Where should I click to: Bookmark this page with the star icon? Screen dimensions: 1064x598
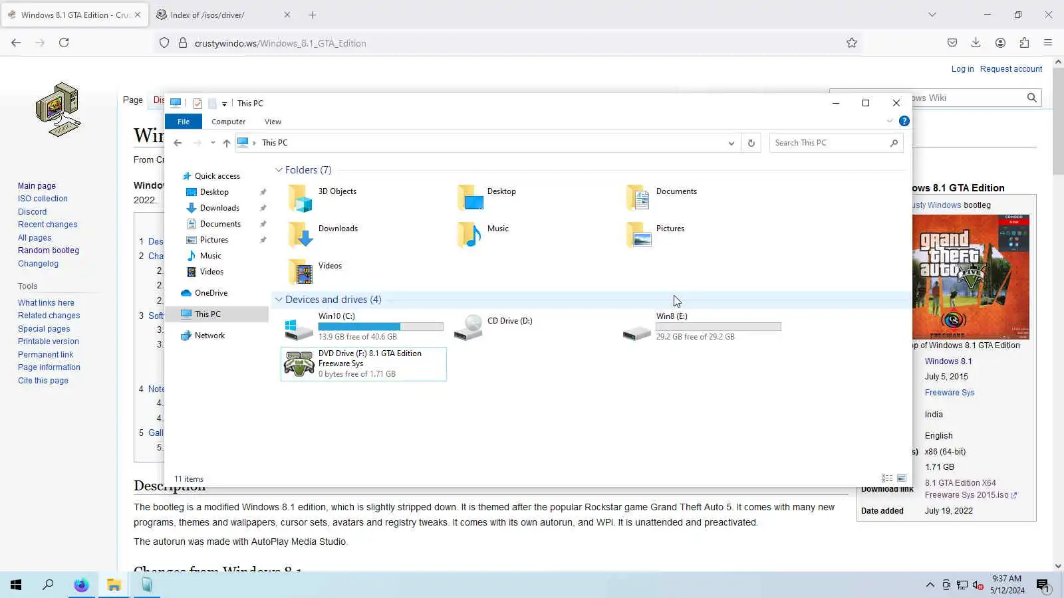[x=852, y=43]
